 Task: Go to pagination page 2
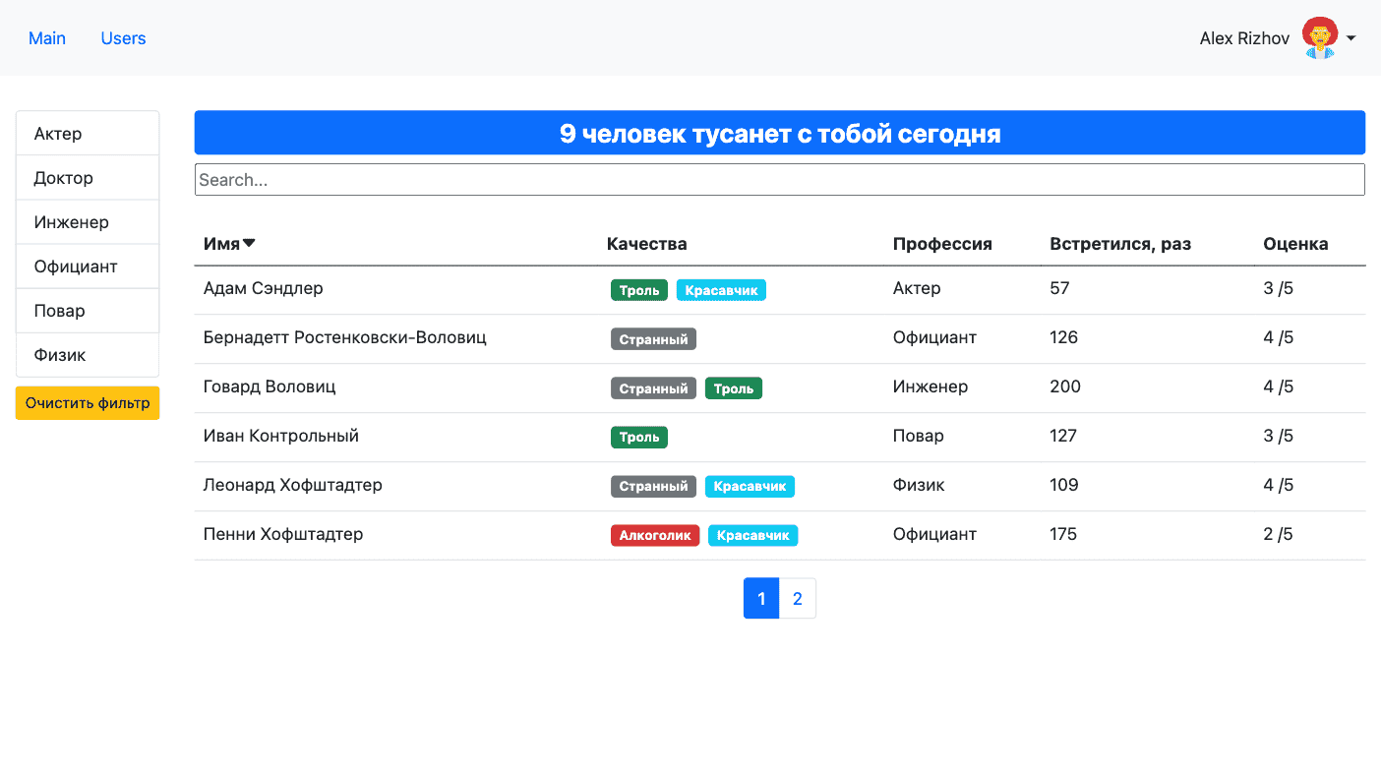[x=798, y=599]
